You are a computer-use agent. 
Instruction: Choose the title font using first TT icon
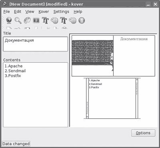[45, 20]
